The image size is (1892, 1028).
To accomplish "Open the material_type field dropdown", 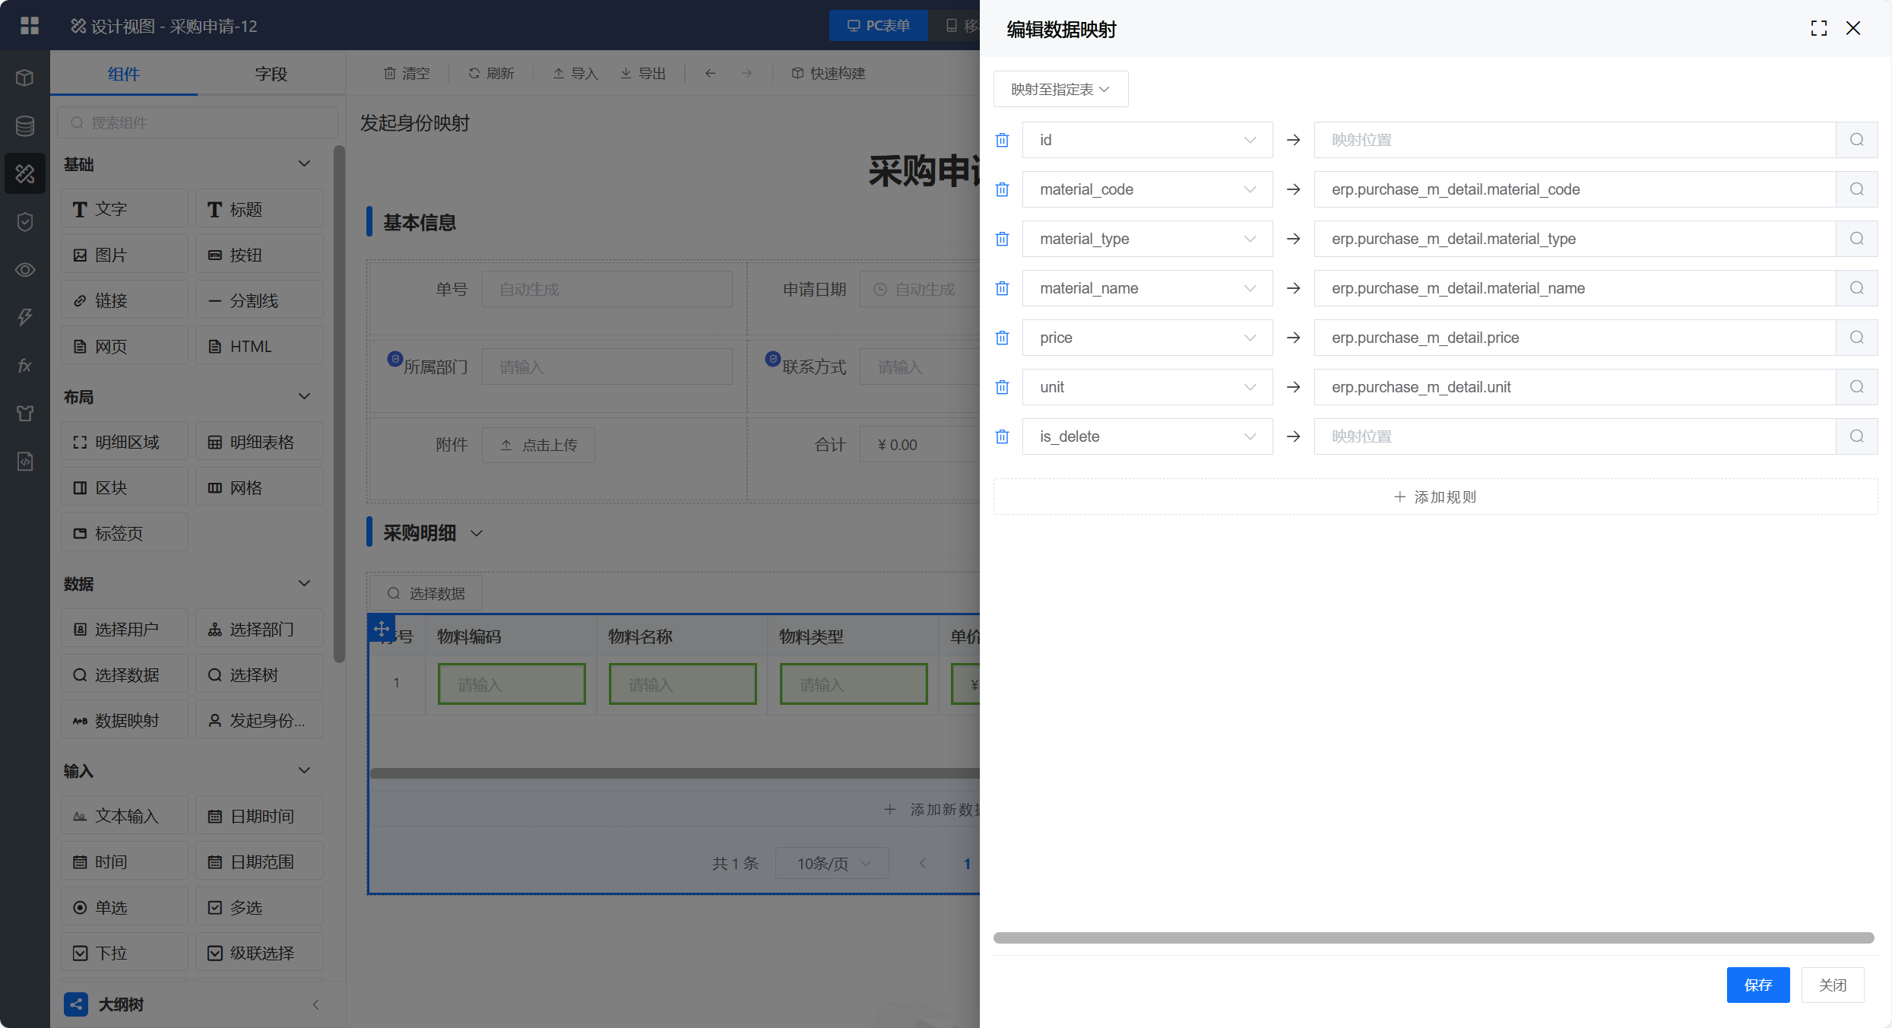I will (1146, 239).
